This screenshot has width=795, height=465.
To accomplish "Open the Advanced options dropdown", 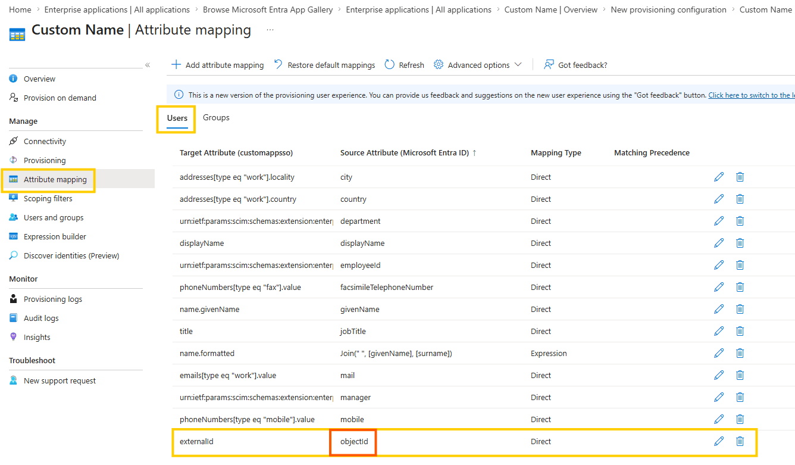I will (x=478, y=65).
